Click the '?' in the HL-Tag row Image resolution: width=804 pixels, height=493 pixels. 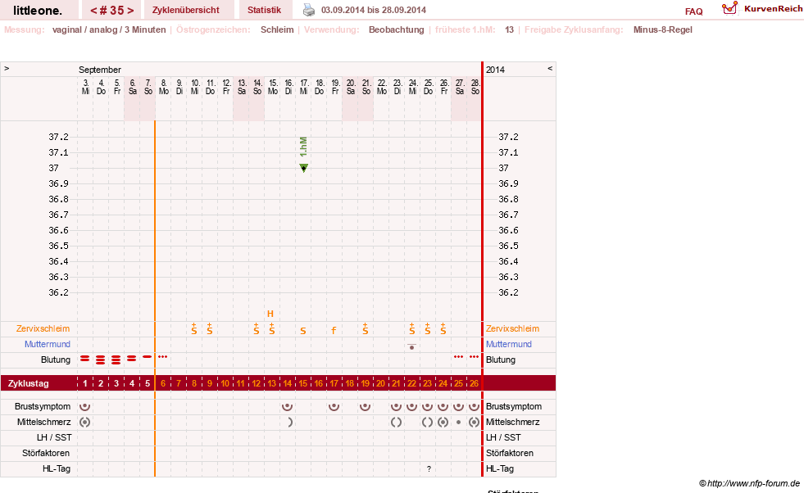point(429,469)
